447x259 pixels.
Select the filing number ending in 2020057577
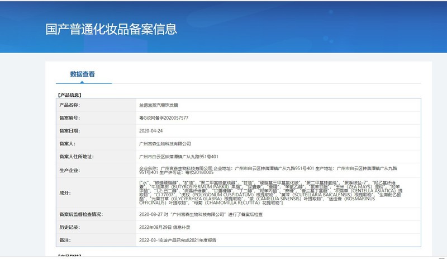point(164,118)
